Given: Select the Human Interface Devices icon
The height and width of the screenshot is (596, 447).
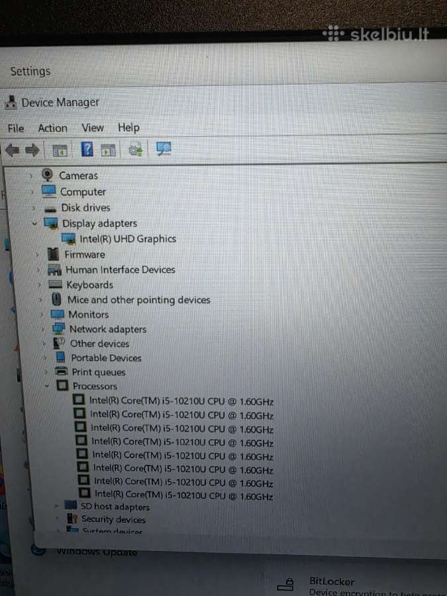Looking at the screenshot, I should pyautogui.click(x=54, y=270).
